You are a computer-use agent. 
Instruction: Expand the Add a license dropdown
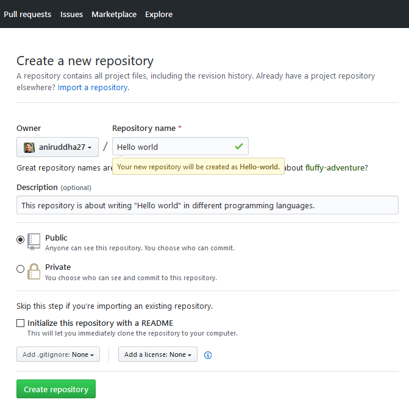click(158, 354)
